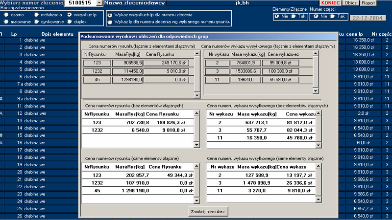Click the 'jk,bh' client name field
392x220 pixels.
(x=243, y=3)
